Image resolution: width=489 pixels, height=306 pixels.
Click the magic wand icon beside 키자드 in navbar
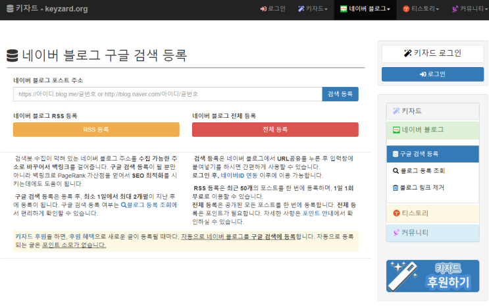[x=301, y=9]
